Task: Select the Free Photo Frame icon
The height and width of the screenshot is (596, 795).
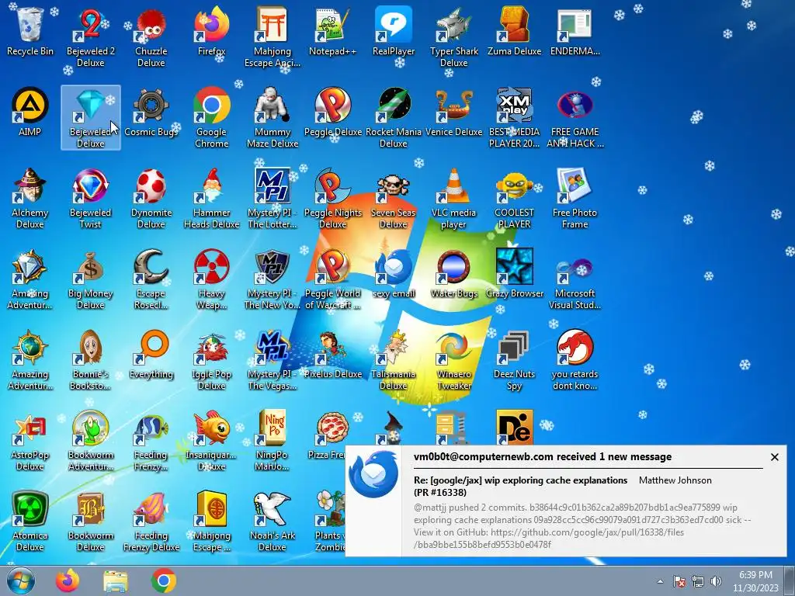Action: [x=575, y=198]
